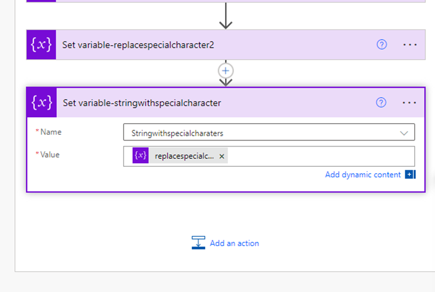
Task: Select the replacespecialc... token label
Action: pos(184,156)
